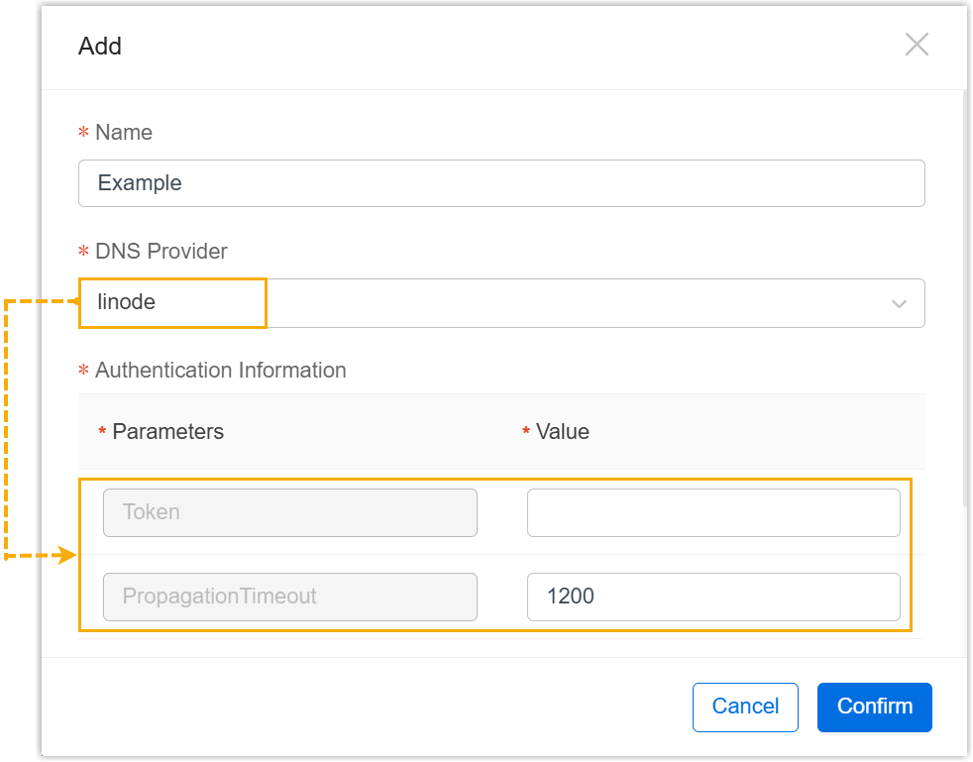The width and height of the screenshot is (973, 762).
Task: Select the greyed-out Token parameter box
Action: 289,512
